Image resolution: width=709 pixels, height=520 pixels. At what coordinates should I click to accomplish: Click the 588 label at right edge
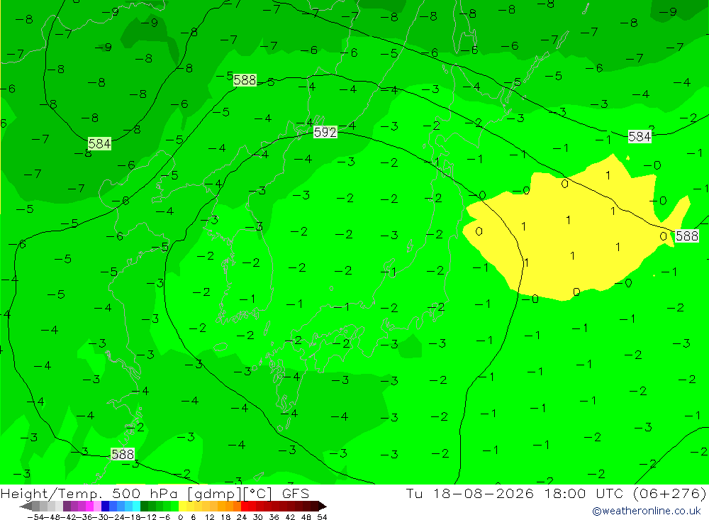point(687,236)
